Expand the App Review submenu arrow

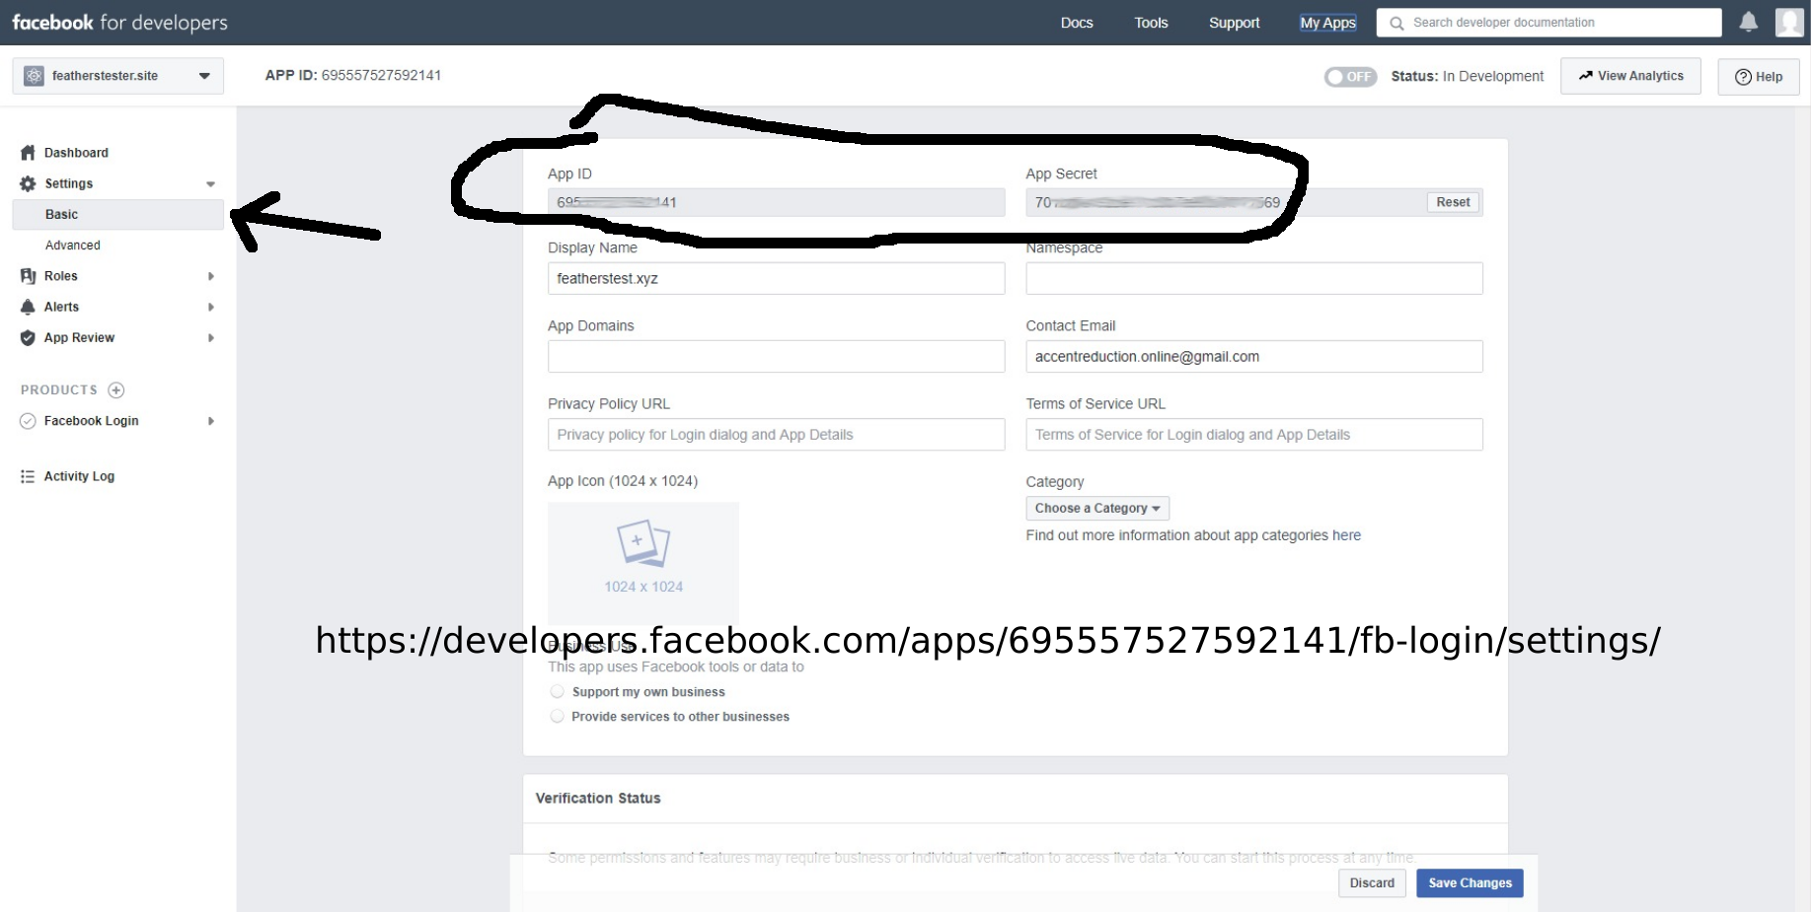tap(211, 337)
